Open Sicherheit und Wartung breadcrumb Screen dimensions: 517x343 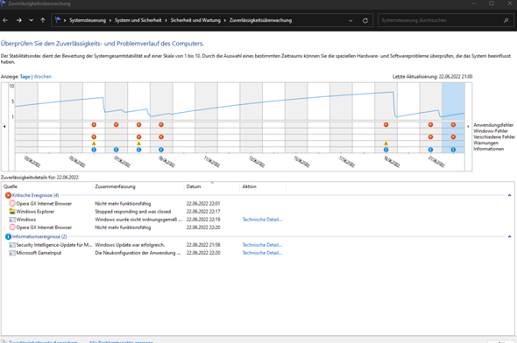click(x=195, y=20)
